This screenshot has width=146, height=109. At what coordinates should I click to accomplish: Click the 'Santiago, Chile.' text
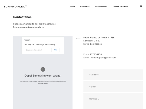point(92,41)
